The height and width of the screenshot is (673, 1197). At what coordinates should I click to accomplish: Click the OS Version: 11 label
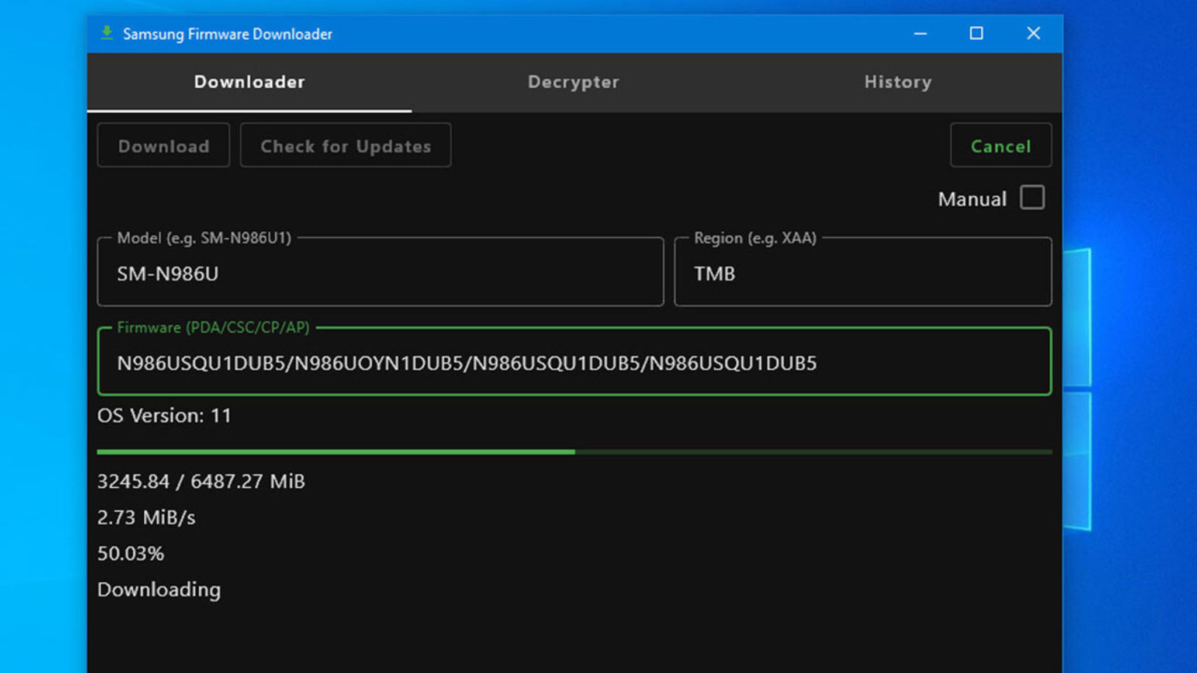click(x=164, y=415)
